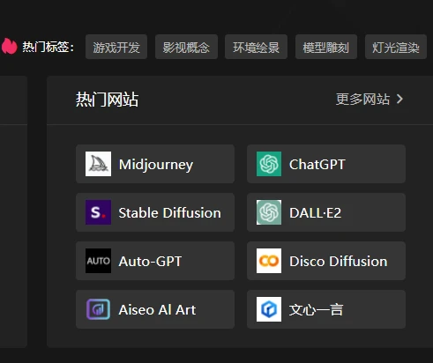Select the 影视概念 tag
Screen dimensions: 433x363
point(186,47)
